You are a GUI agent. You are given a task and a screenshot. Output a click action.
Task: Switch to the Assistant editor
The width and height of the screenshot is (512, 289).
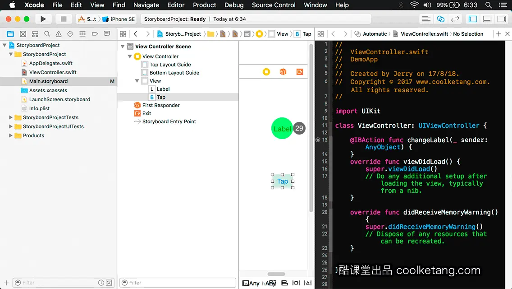coord(440,19)
